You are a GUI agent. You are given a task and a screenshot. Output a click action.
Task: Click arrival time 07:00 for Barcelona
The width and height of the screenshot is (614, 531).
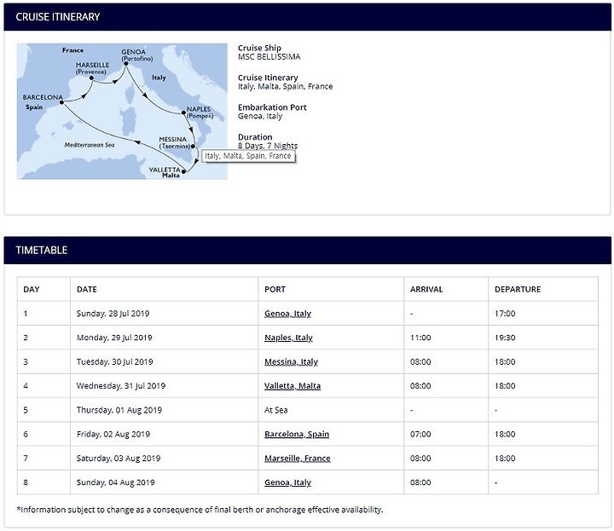click(420, 434)
